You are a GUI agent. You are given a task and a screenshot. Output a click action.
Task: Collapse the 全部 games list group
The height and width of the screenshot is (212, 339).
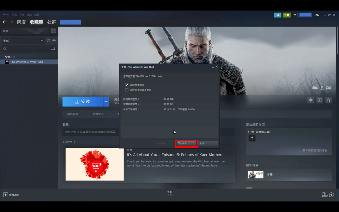(3, 57)
